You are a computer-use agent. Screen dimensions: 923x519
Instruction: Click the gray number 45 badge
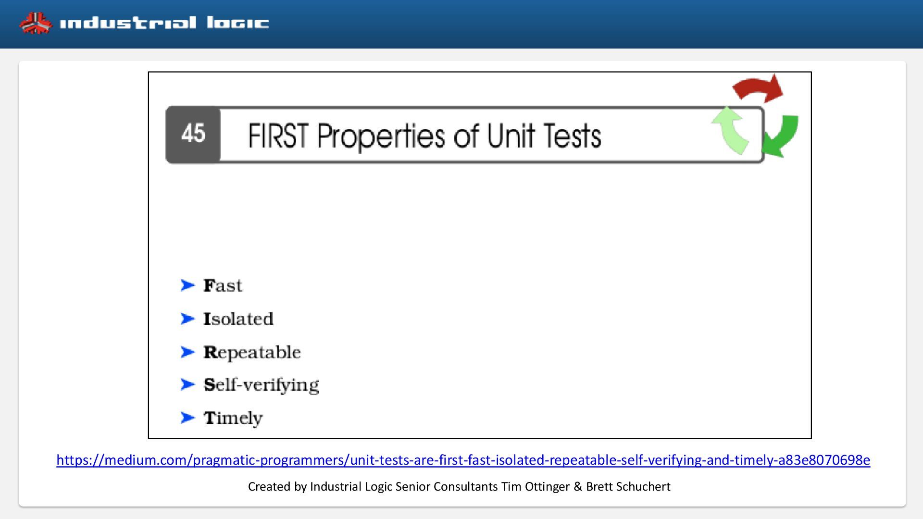[x=193, y=135]
